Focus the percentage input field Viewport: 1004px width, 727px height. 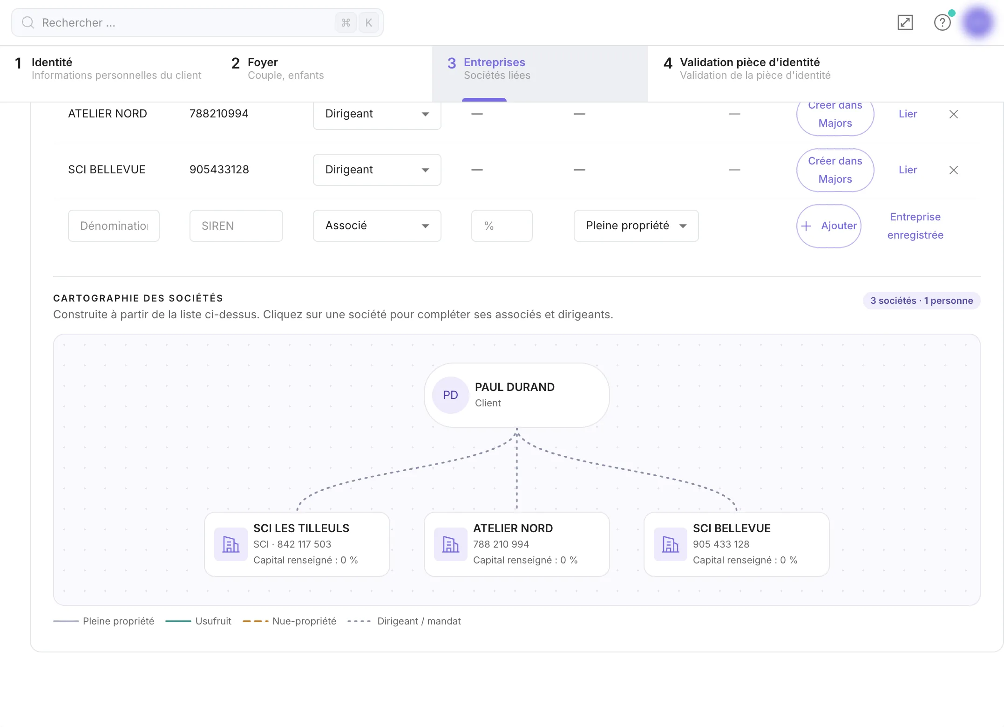[502, 226]
